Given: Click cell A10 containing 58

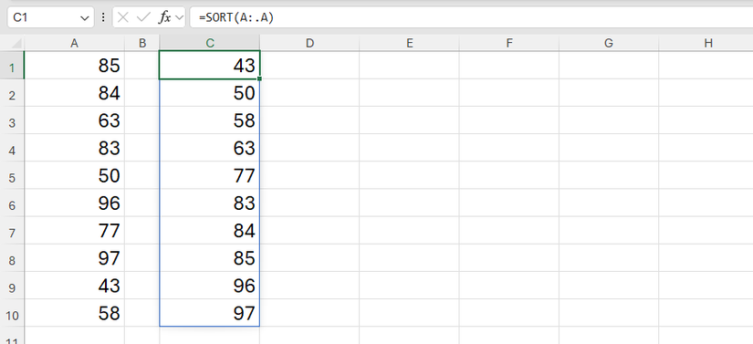Looking at the screenshot, I should (x=75, y=314).
